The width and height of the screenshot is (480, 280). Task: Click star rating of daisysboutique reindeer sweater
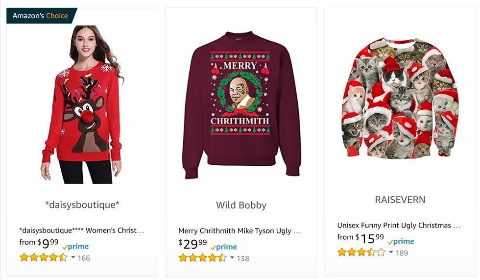point(43,257)
